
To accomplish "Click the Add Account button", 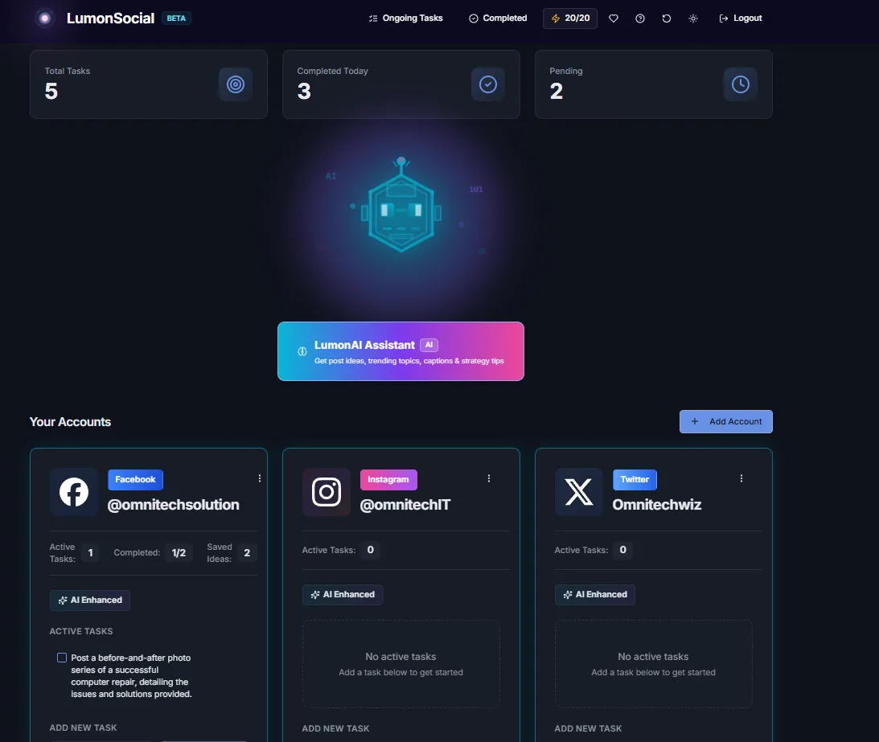I will [x=726, y=421].
